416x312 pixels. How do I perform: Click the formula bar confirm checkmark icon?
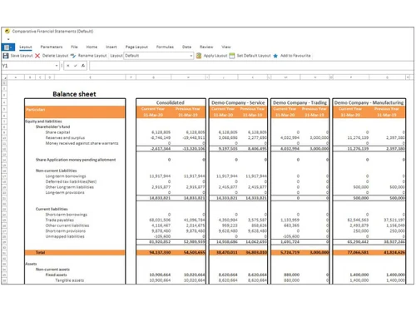click(75, 66)
